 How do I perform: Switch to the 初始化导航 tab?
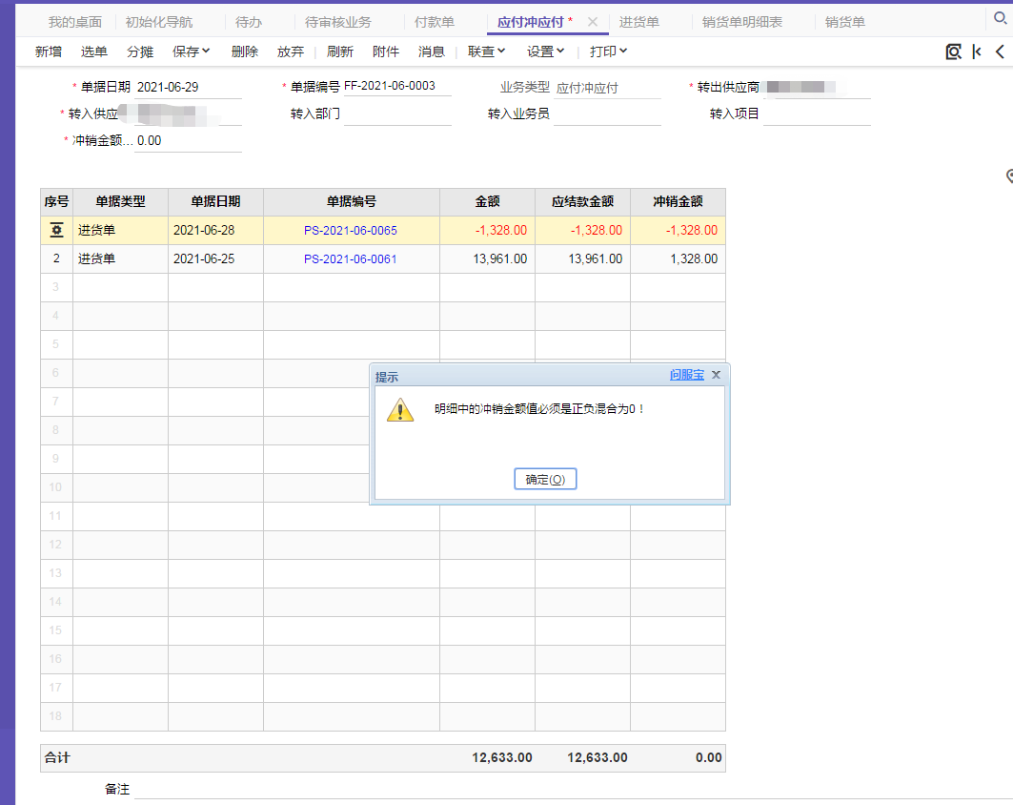[x=159, y=22]
